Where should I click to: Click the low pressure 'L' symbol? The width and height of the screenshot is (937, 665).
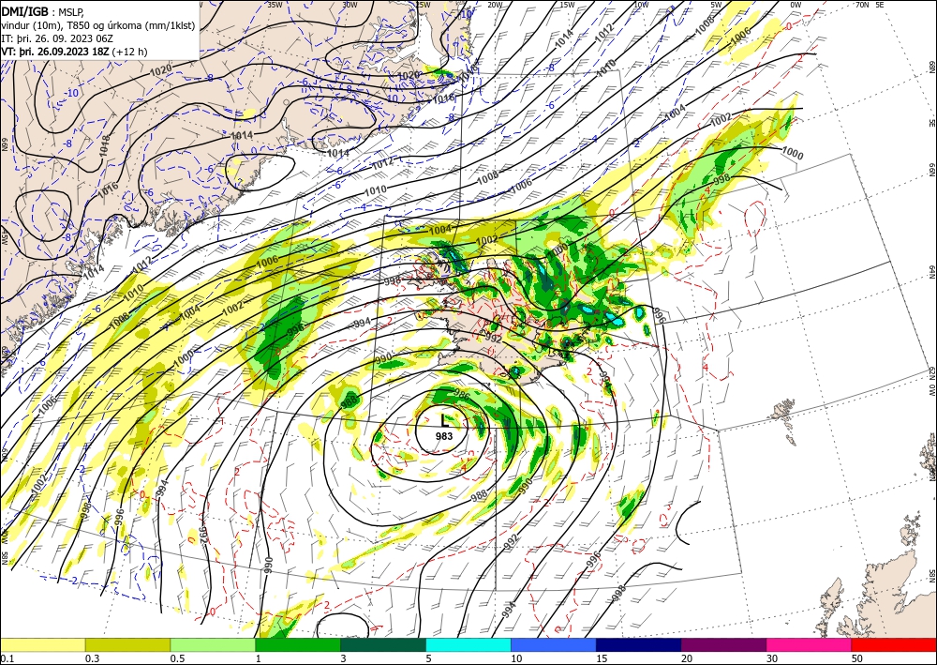click(x=444, y=420)
